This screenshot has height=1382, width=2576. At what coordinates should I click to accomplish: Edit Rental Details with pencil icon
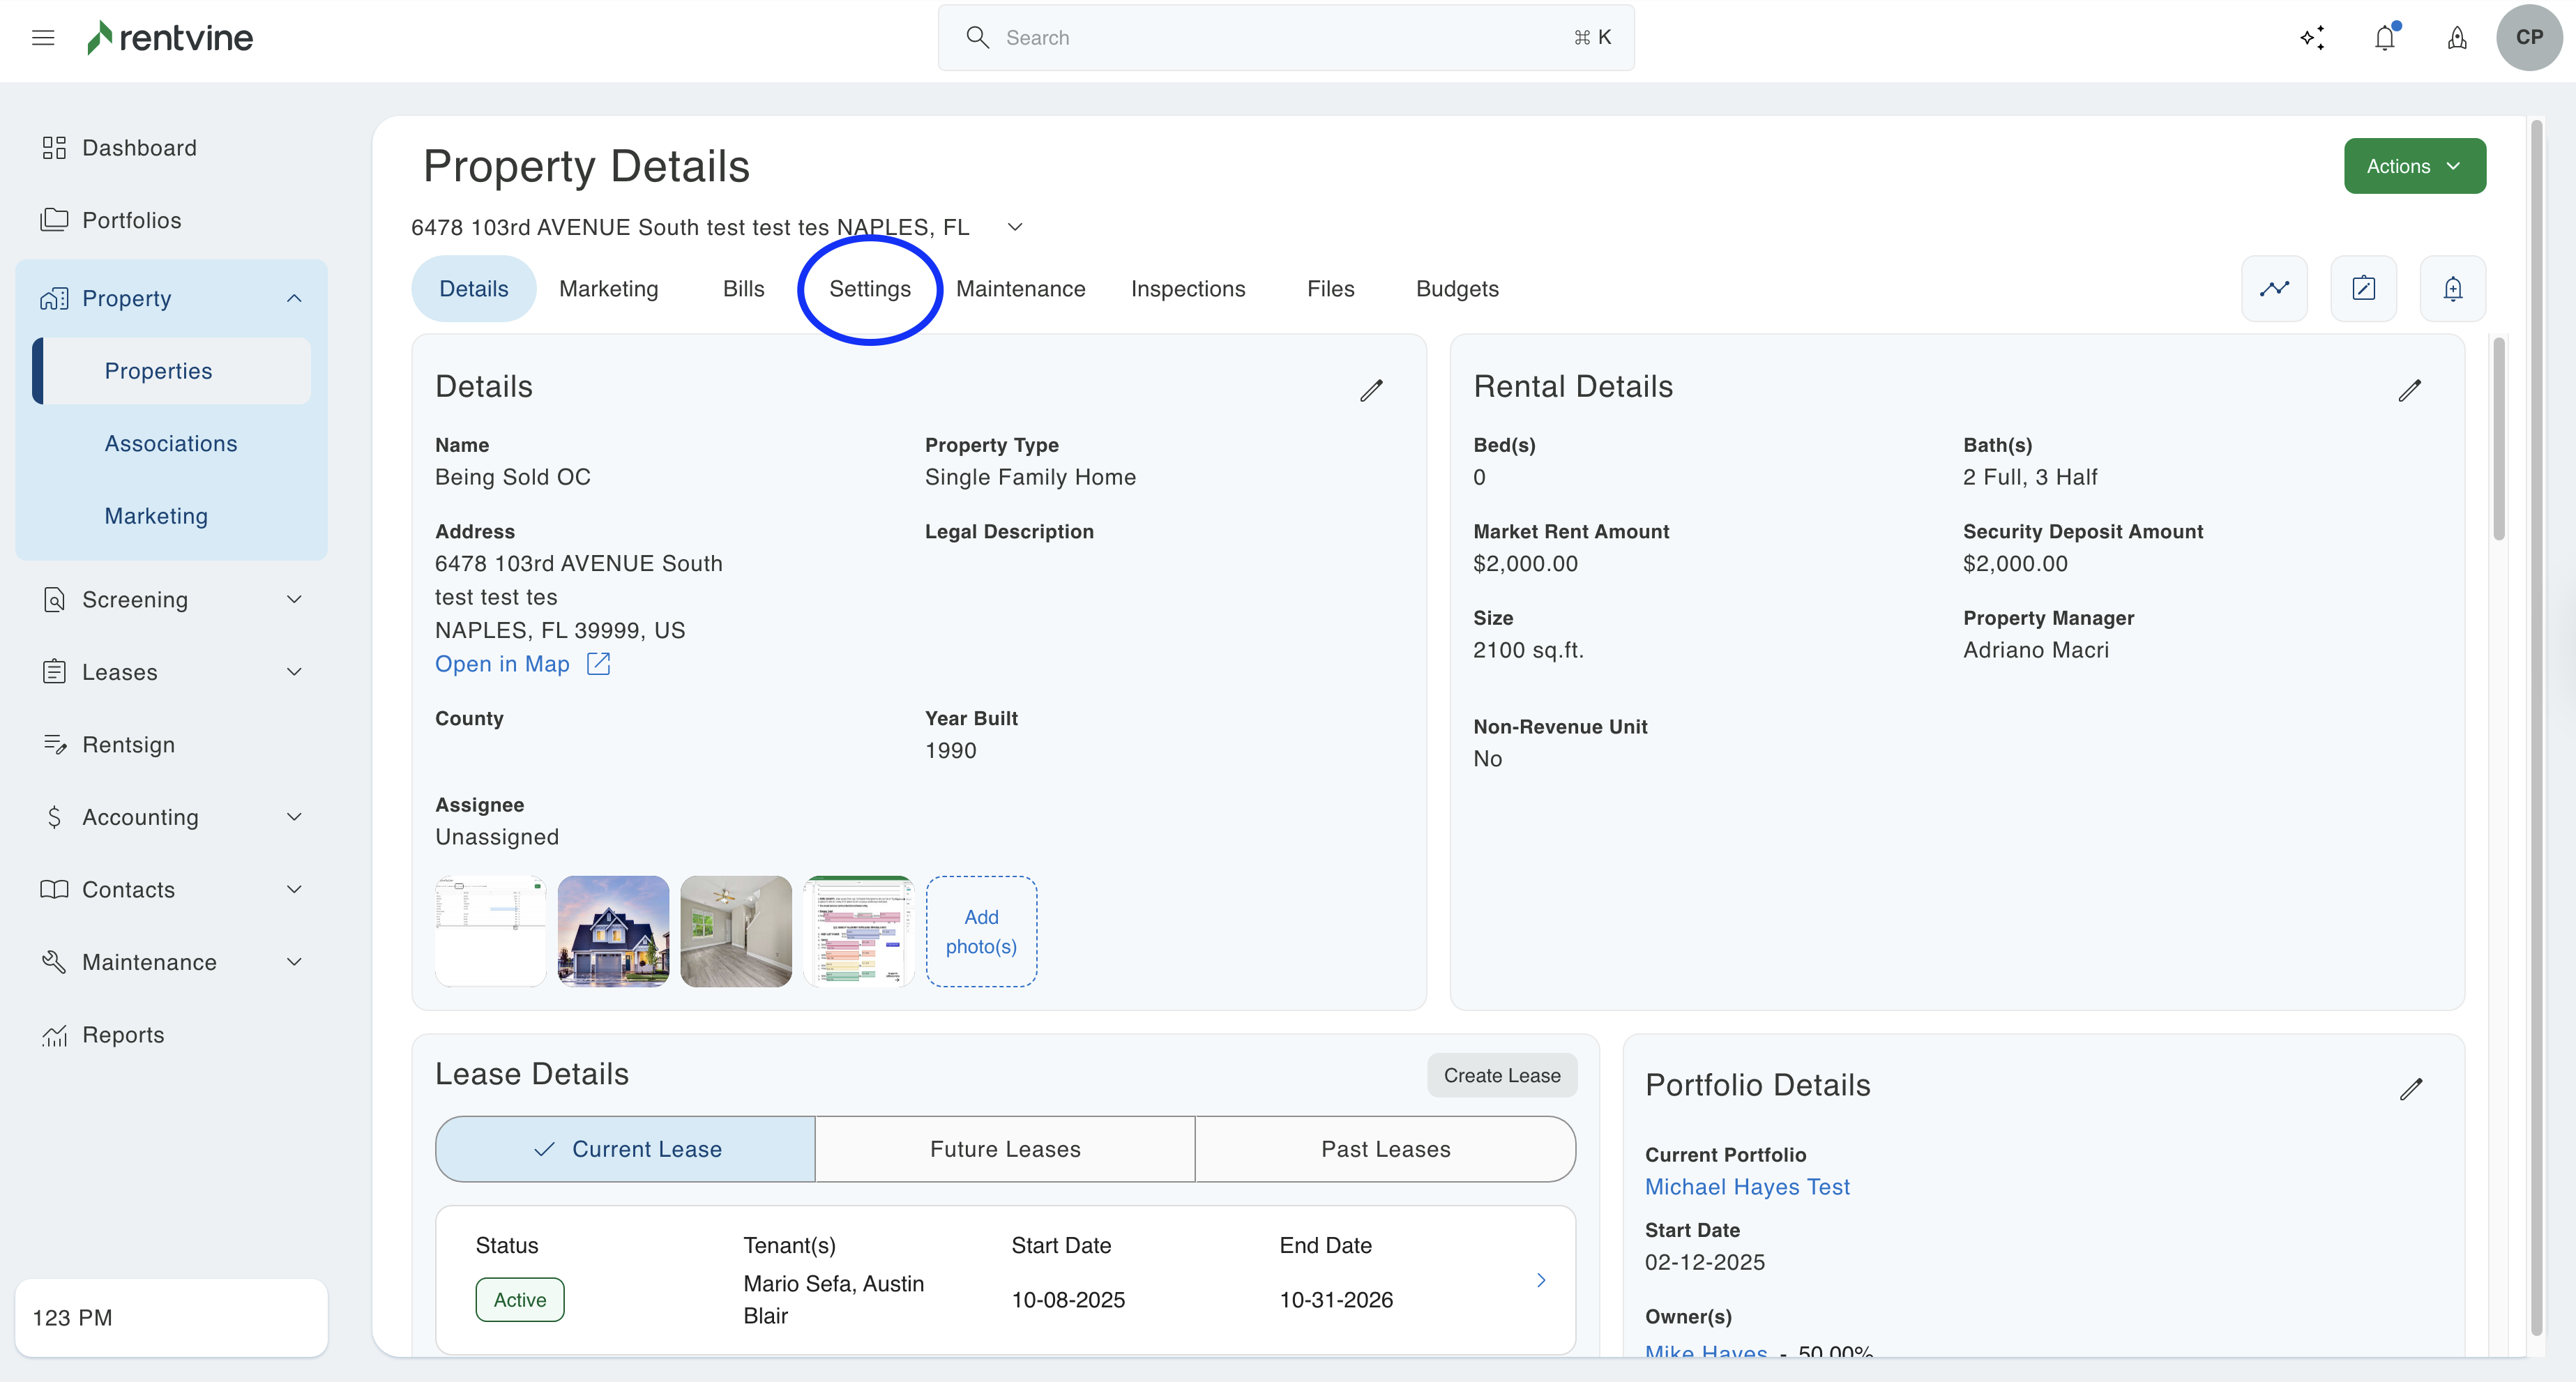click(x=2410, y=390)
